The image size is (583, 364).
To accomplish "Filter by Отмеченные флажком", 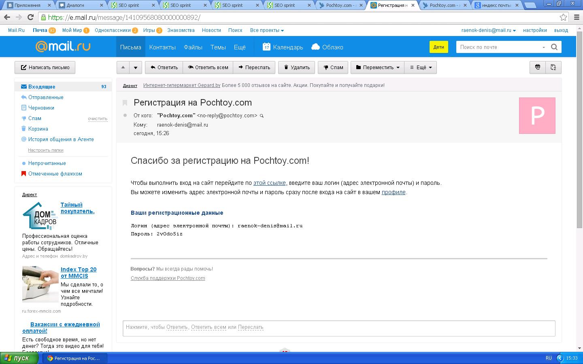I will pos(55,174).
